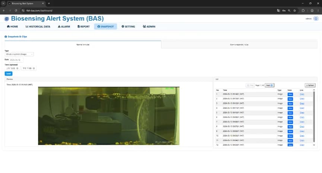This screenshot has width=322, height=173.
Task: Open the browser extensions puzzle icon
Action: click(x=303, y=10)
